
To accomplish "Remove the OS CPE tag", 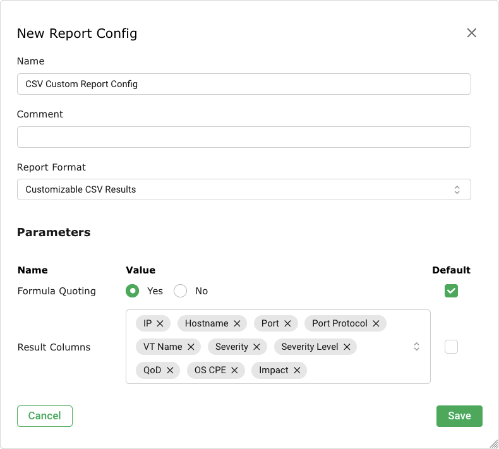I will (234, 370).
